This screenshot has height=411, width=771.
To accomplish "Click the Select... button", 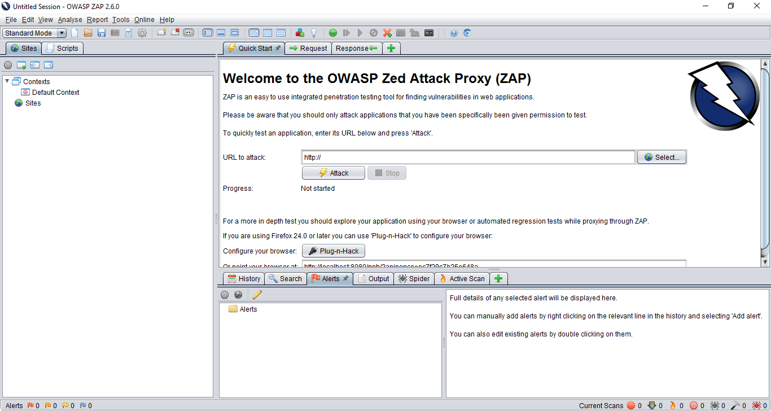I will (x=662, y=157).
